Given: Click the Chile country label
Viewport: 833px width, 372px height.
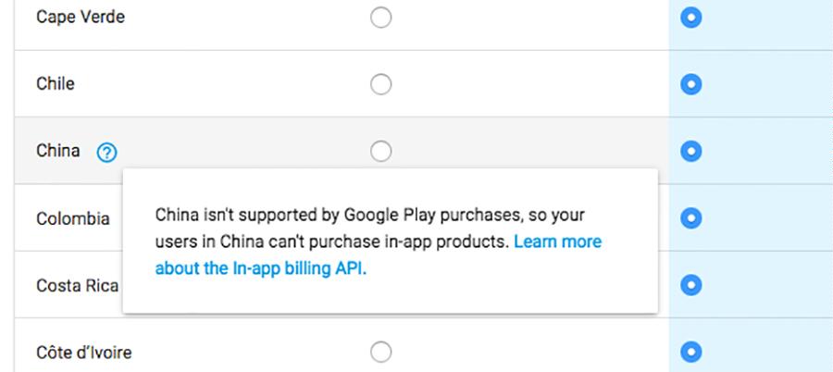Looking at the screenshot, I should [56, 84].
